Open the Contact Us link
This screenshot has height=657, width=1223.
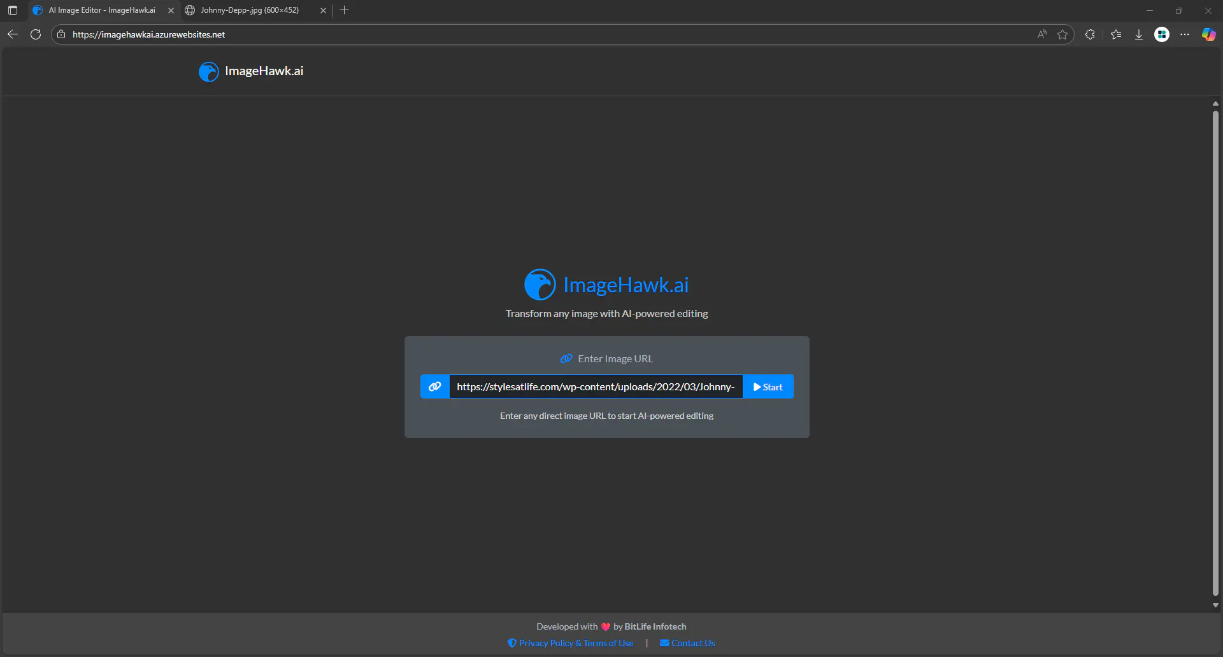pos(687,643)
